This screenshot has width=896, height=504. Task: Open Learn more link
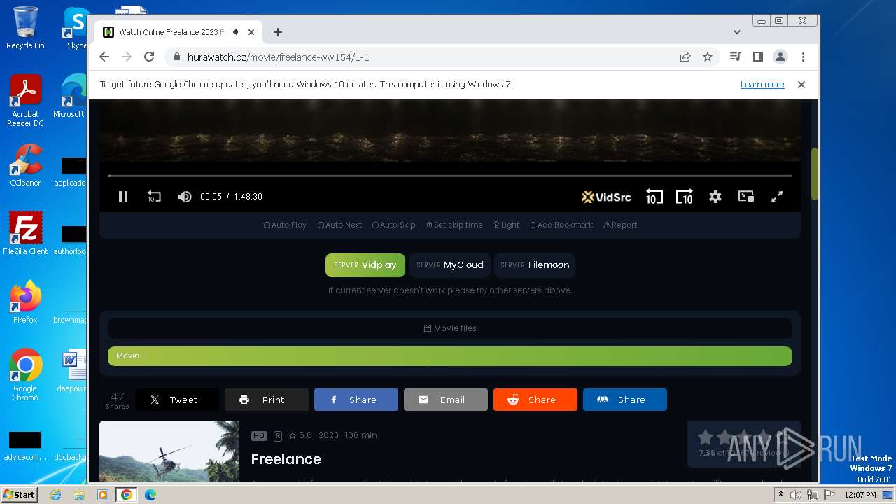(x=762, y=85)
